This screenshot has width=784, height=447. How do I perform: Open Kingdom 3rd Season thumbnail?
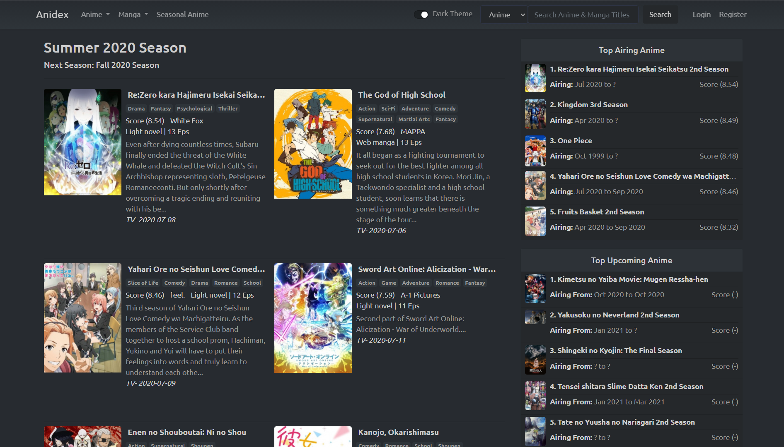535,114
